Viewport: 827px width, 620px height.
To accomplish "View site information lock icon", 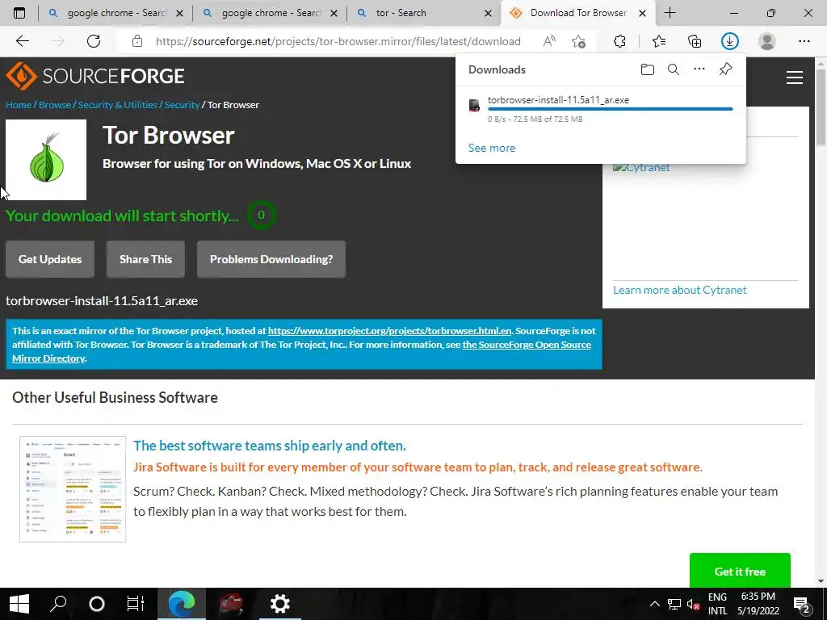I will pyautogui.click(x=137, y=41).
